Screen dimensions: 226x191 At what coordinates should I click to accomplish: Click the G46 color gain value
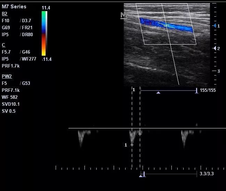pyautogui.click(x=26, y=52)
